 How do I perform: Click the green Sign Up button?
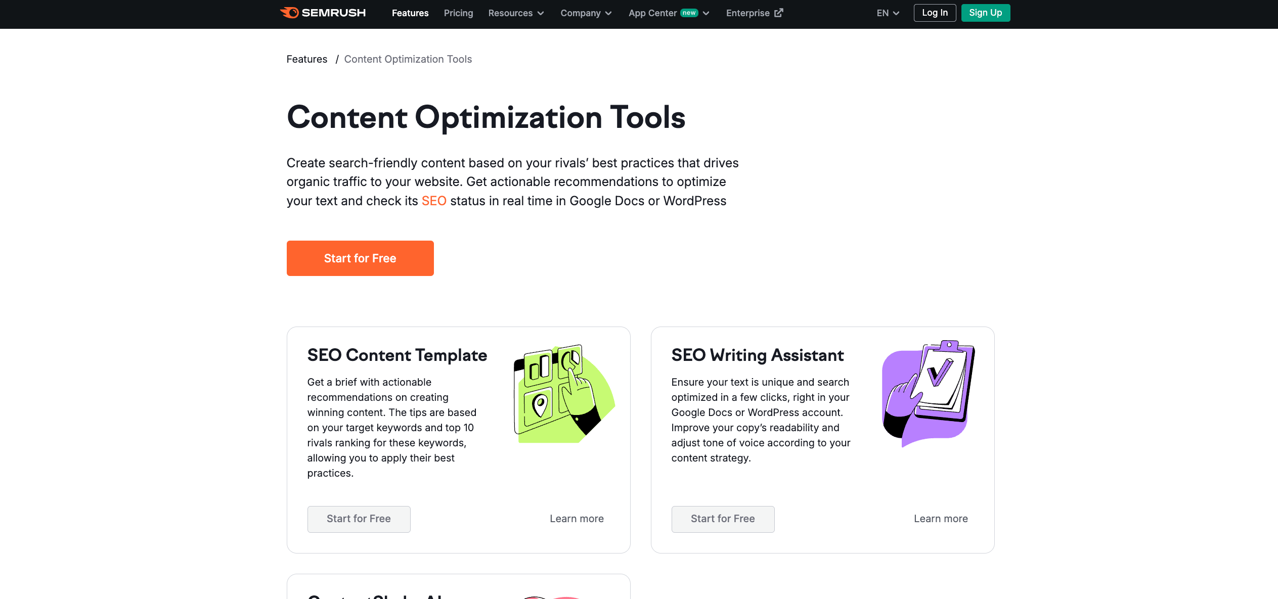click(x=985, y=13)
